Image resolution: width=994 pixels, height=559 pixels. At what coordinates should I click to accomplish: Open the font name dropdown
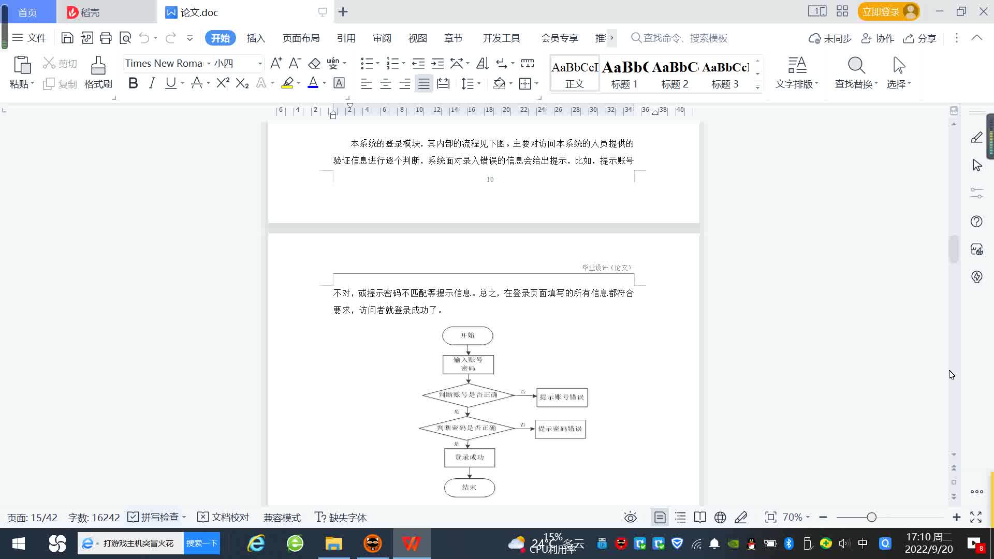point(209,63)
